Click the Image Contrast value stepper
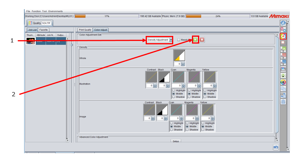Screen dimensions: 304x162 153,118
